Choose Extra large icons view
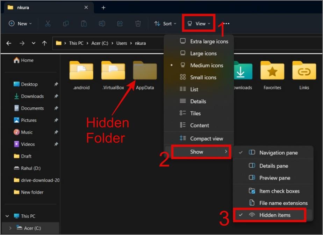Viewport: 323px width, 235px height. pyautogui.click(x=199, y=41)
